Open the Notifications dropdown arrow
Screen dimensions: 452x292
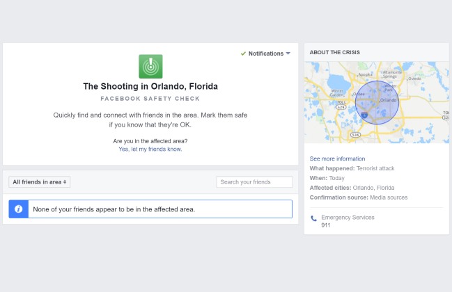pos(288,54)
